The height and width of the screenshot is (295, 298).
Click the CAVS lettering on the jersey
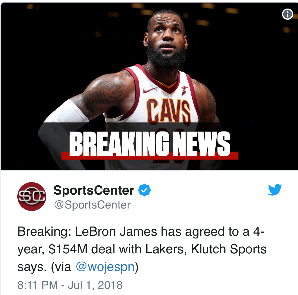(168, 111)
